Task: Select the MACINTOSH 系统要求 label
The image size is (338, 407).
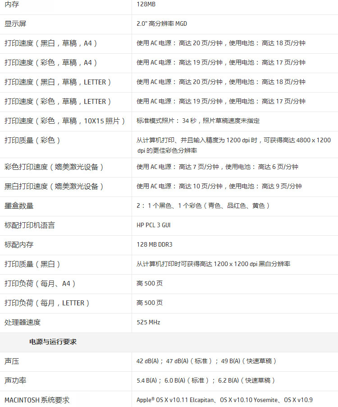Action: (37, 400)
